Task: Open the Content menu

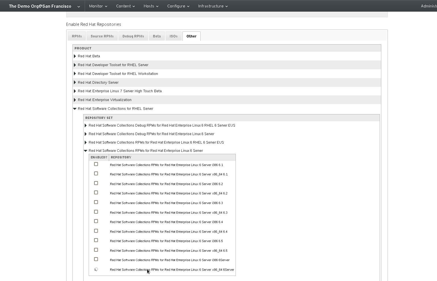Action: 125,6
